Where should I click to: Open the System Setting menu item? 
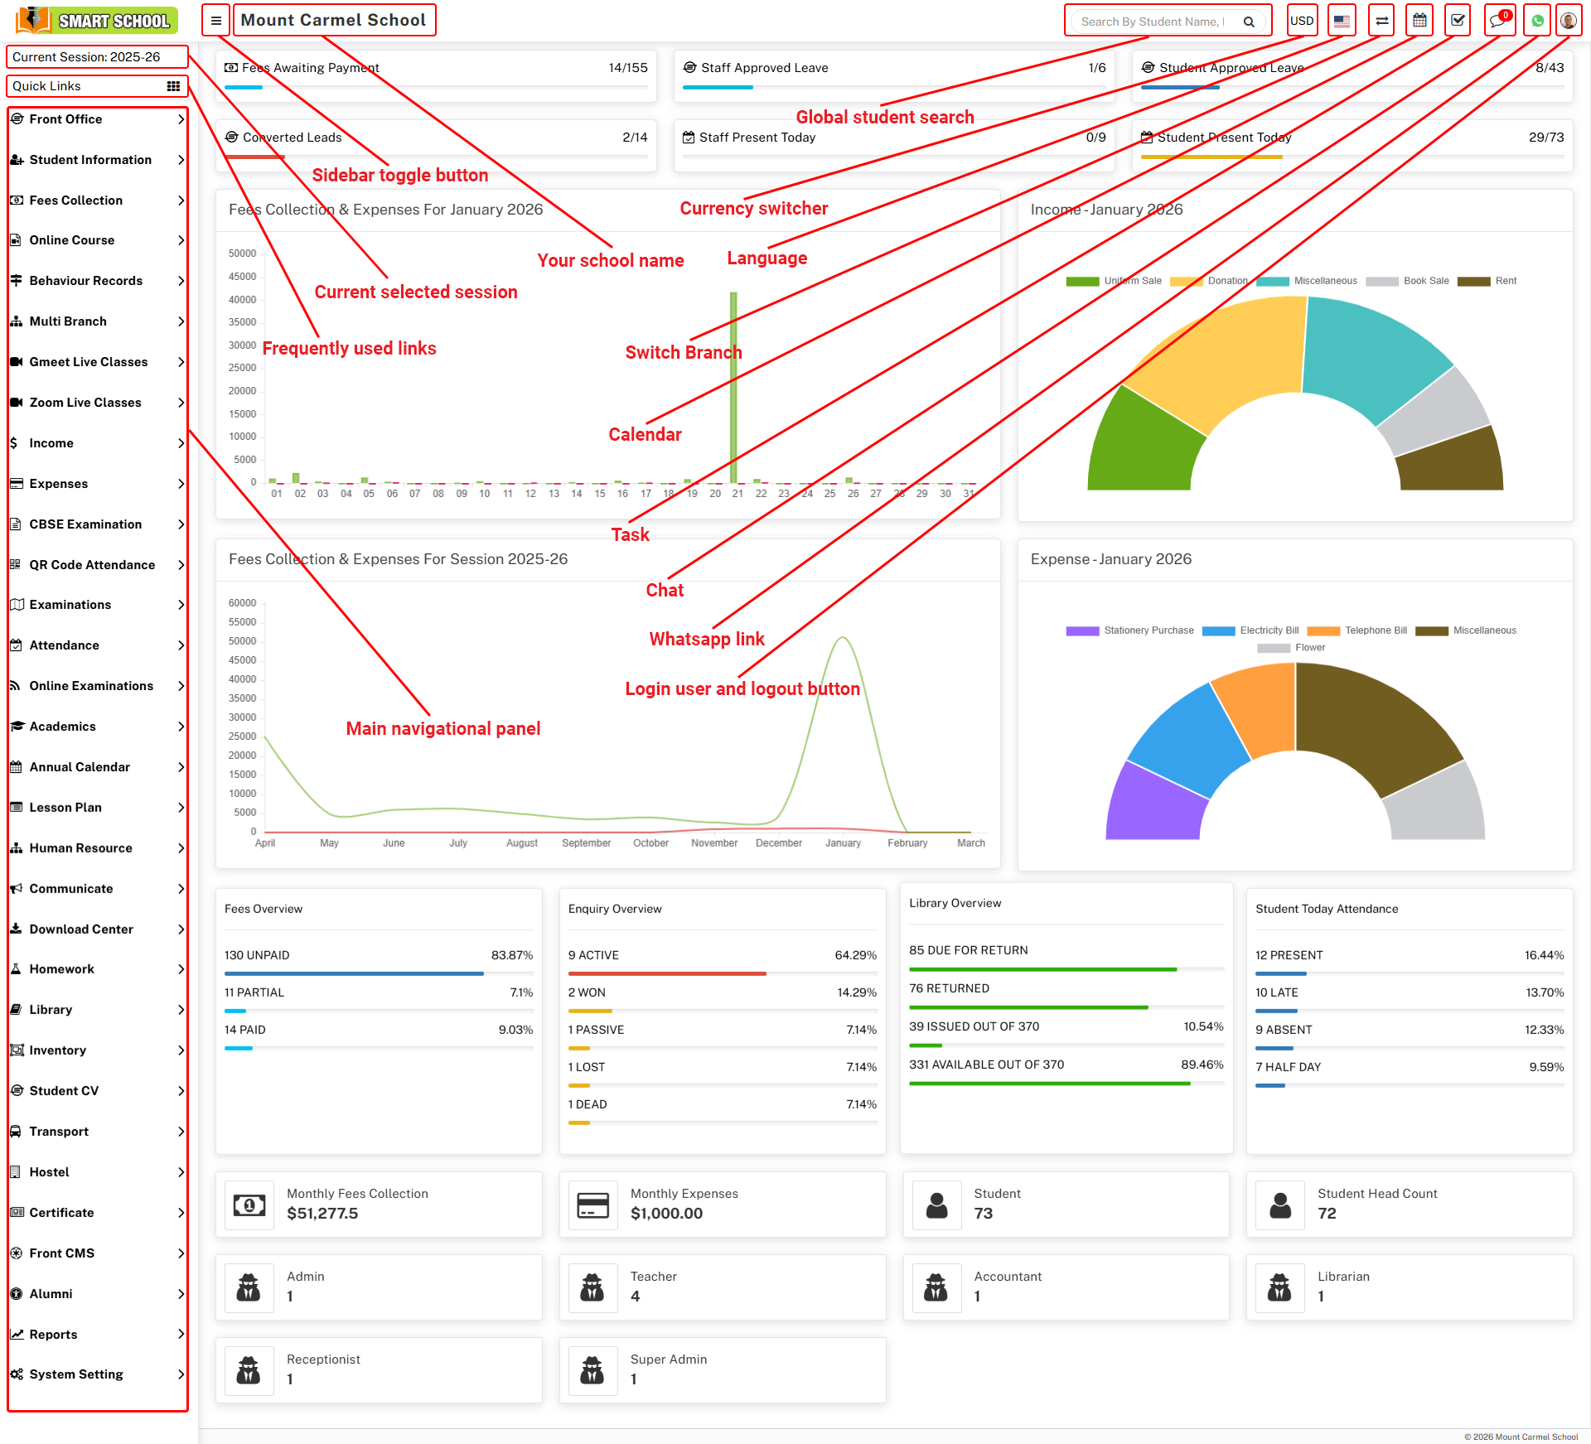(x=97, y=1374)
